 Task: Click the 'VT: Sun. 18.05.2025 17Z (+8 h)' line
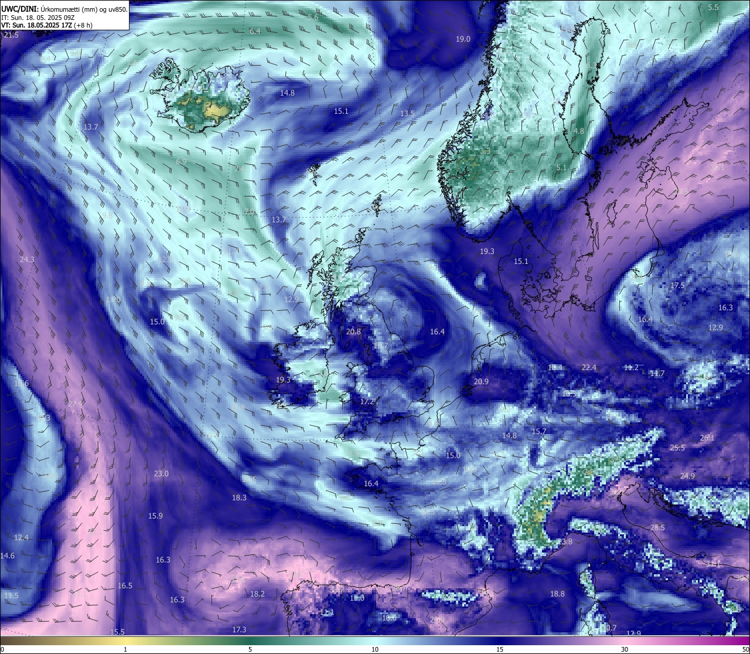(46, 25)
